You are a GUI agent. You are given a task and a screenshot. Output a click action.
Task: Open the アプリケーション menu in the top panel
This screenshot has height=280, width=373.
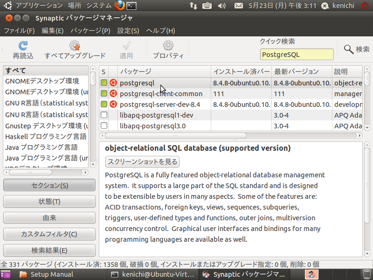coord(39,6)
